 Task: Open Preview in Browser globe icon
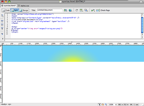click(70, 10)
